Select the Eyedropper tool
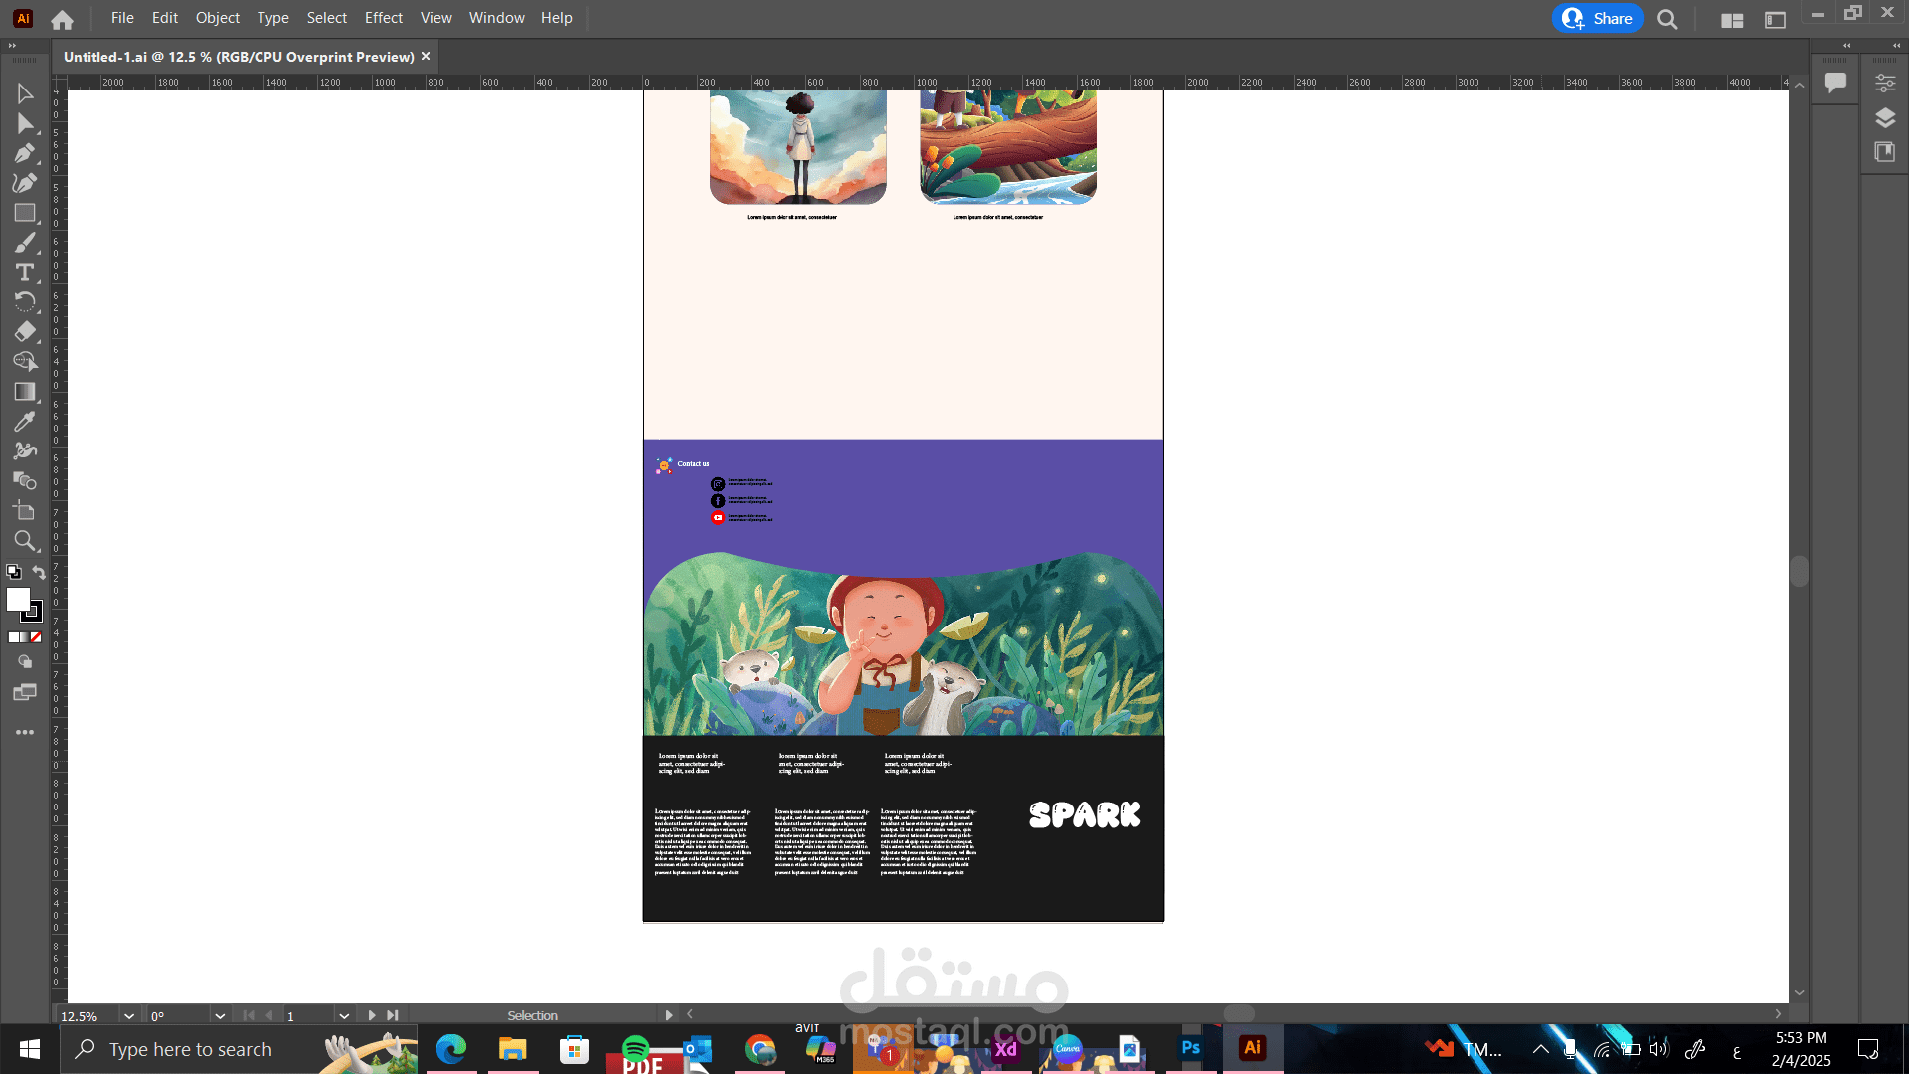The image size is (1909, 1074). coord(25,422)
